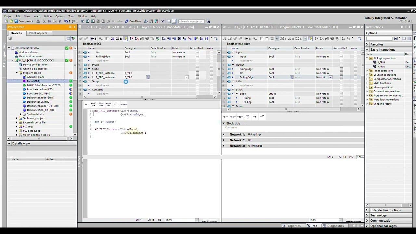Screen dimensions: 416x234
Task: Select Main [OB1] in project tree
Action: coord(33,81)
